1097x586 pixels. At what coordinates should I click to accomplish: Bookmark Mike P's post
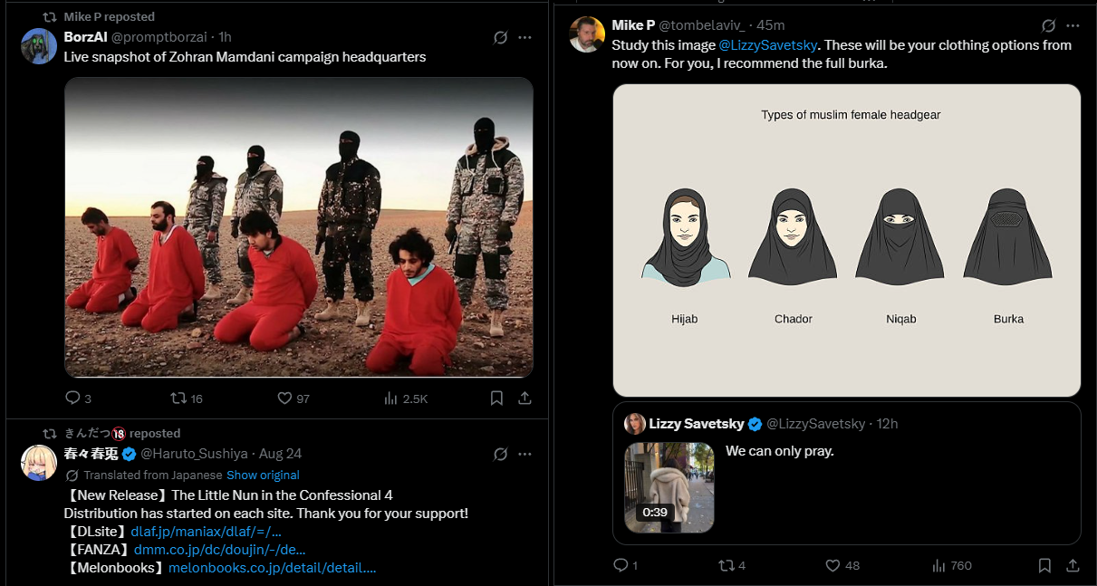click(x=1044, y=565)
